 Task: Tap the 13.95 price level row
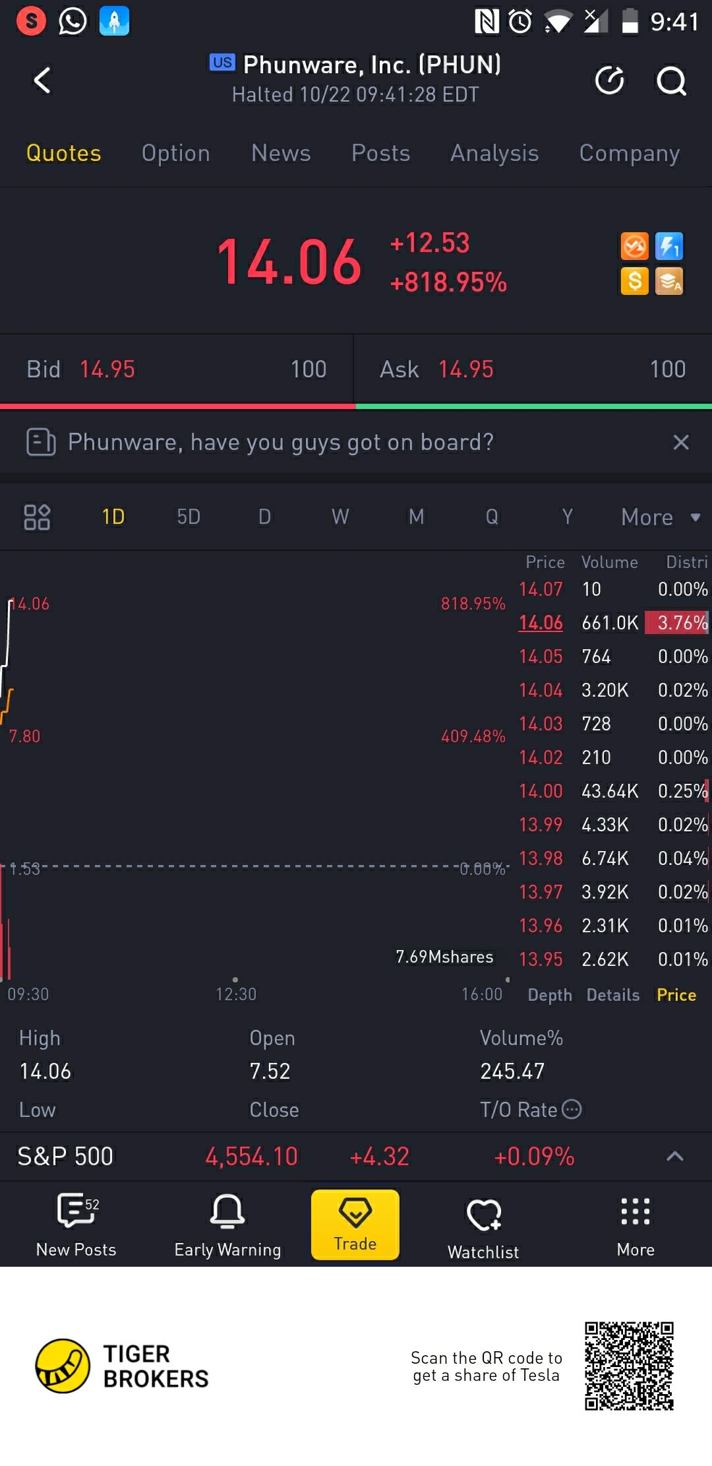[613, 959]
